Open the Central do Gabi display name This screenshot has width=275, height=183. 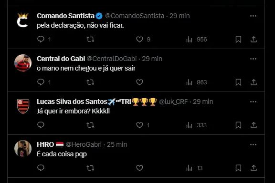61,59
